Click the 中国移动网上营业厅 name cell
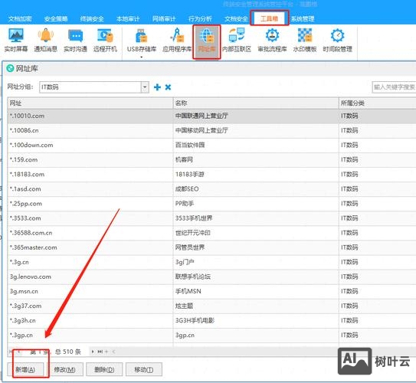Viewport: 416px width, 383px height. click(x=256, y=130)
